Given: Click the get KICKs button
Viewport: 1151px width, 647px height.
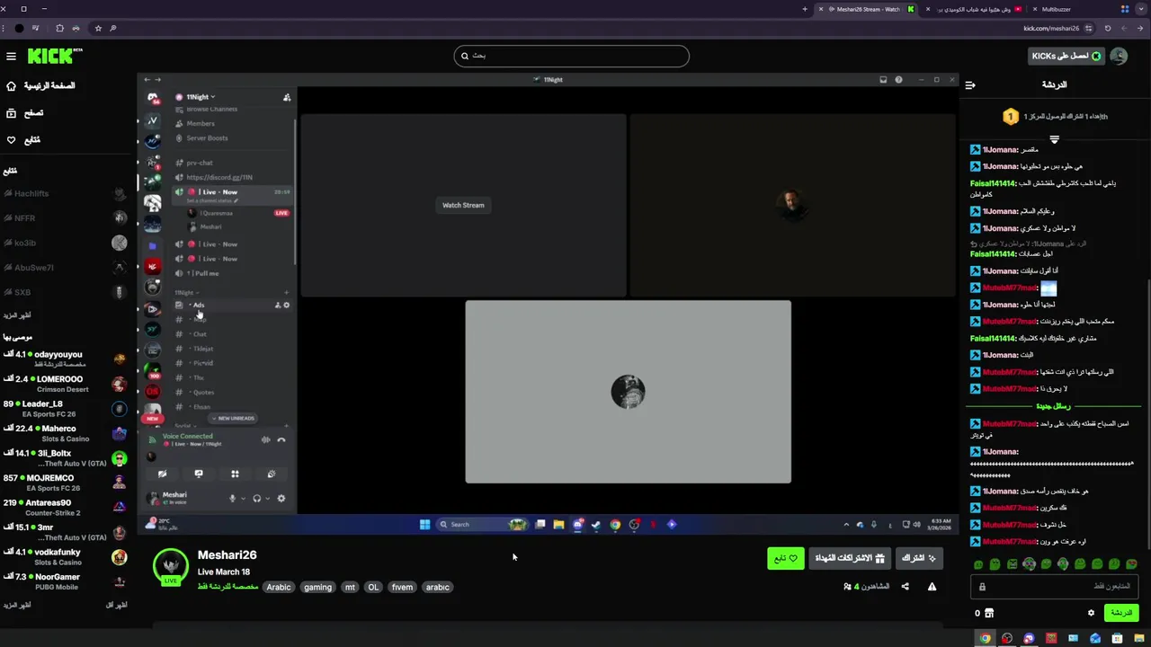Looking at the screenshot, I should 1066,56.
